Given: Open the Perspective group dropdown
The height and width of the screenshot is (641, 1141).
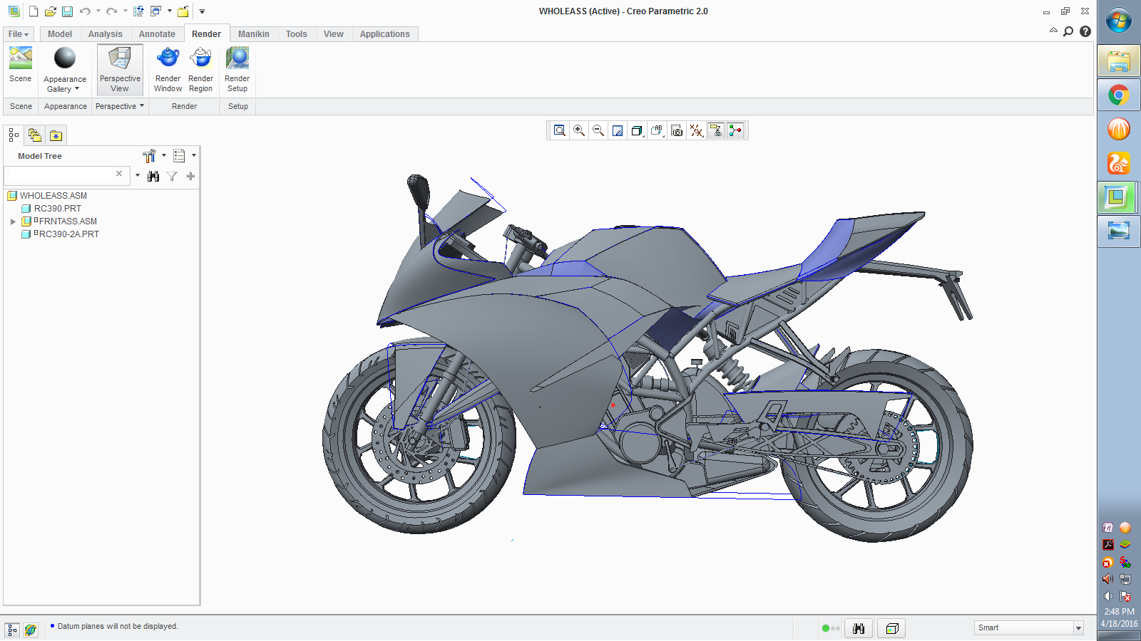Looking at the screenshot, I should tap(120, 106).
